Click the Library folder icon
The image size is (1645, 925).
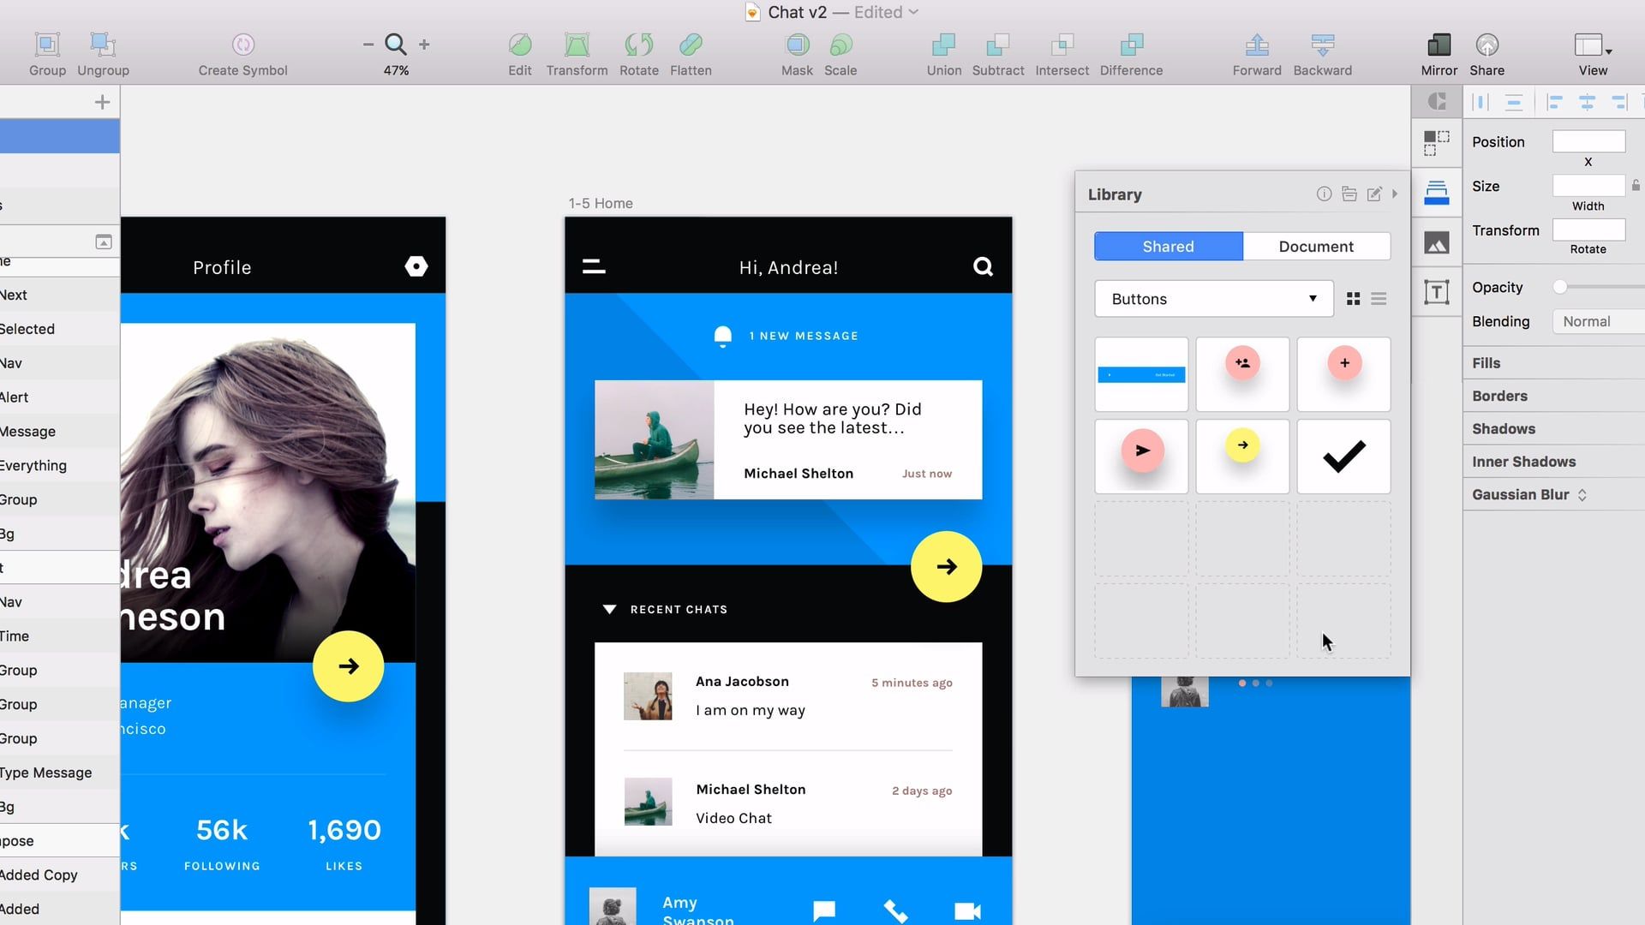1349,194
